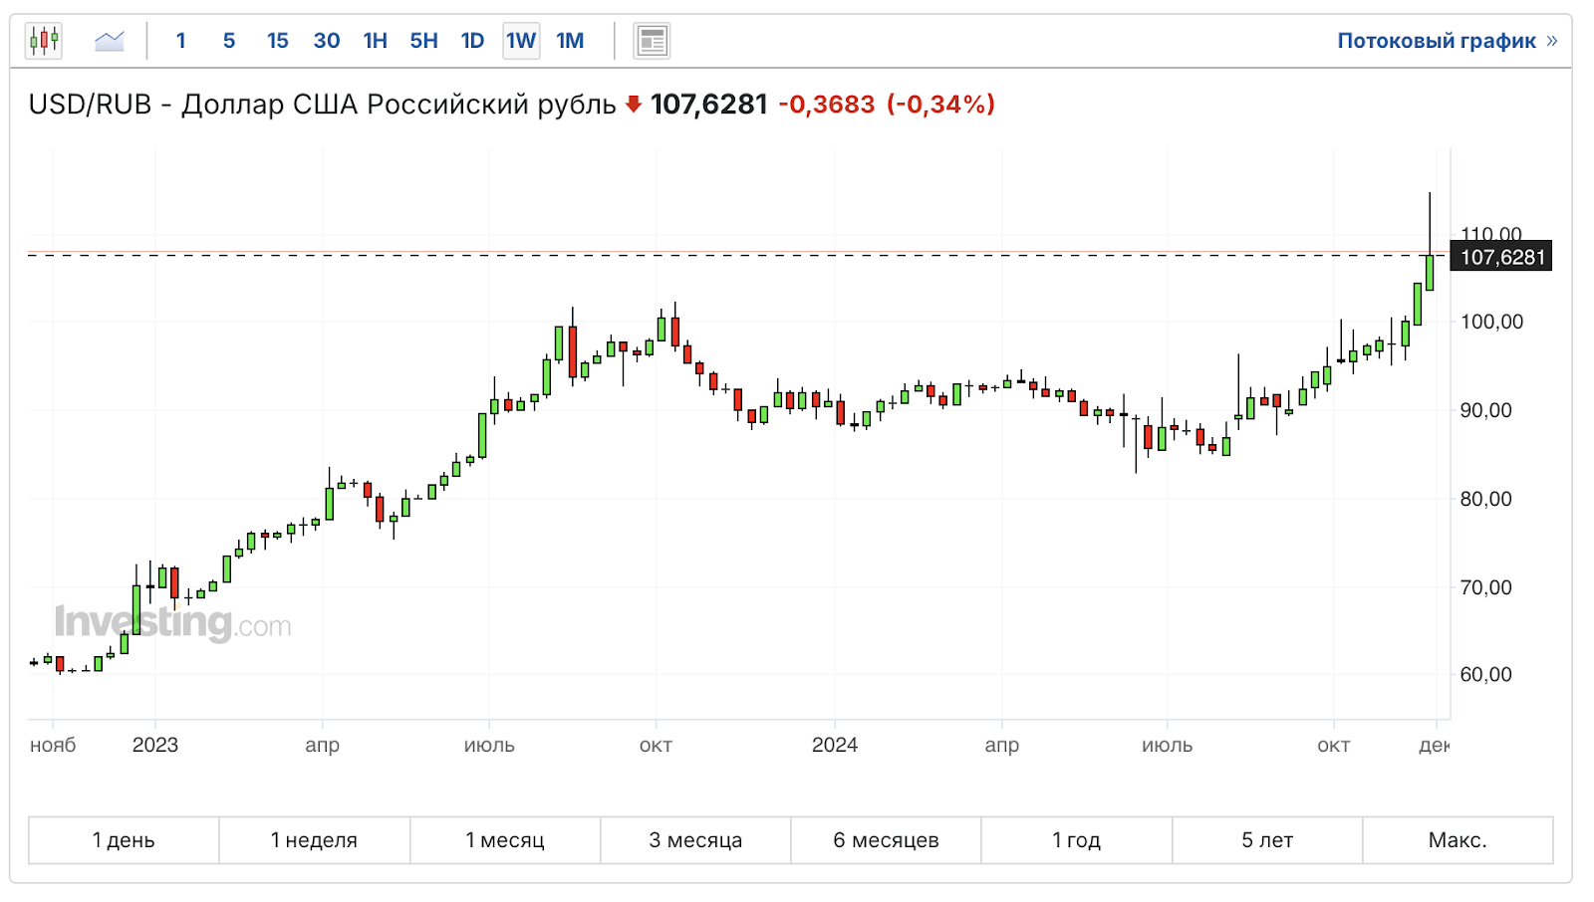Set range to 1 день
Screen dimensions: 1594x902
click(x=124, y=840)
